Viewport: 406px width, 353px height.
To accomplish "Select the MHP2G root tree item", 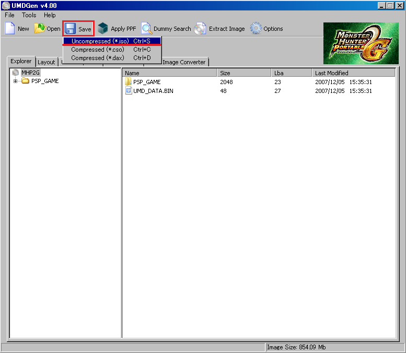I will [30, 73].
